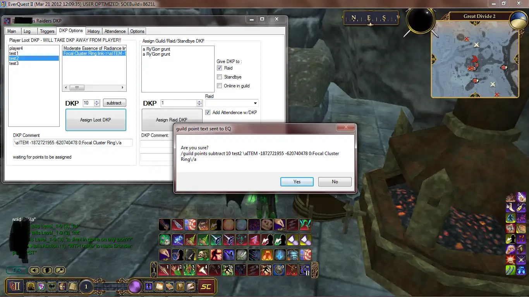Open the heraldry shield icon on bottom bar

click(x=41, y=287)
